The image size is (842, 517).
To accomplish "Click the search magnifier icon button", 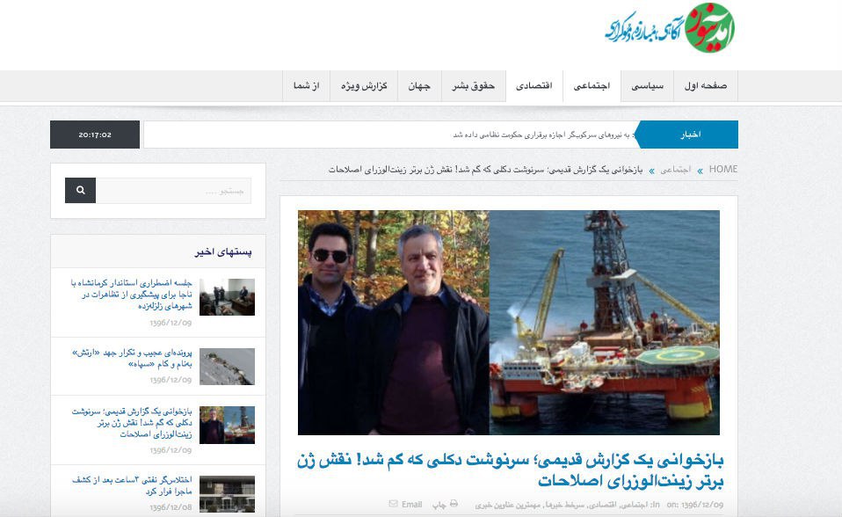I will (x=81, y=190).
